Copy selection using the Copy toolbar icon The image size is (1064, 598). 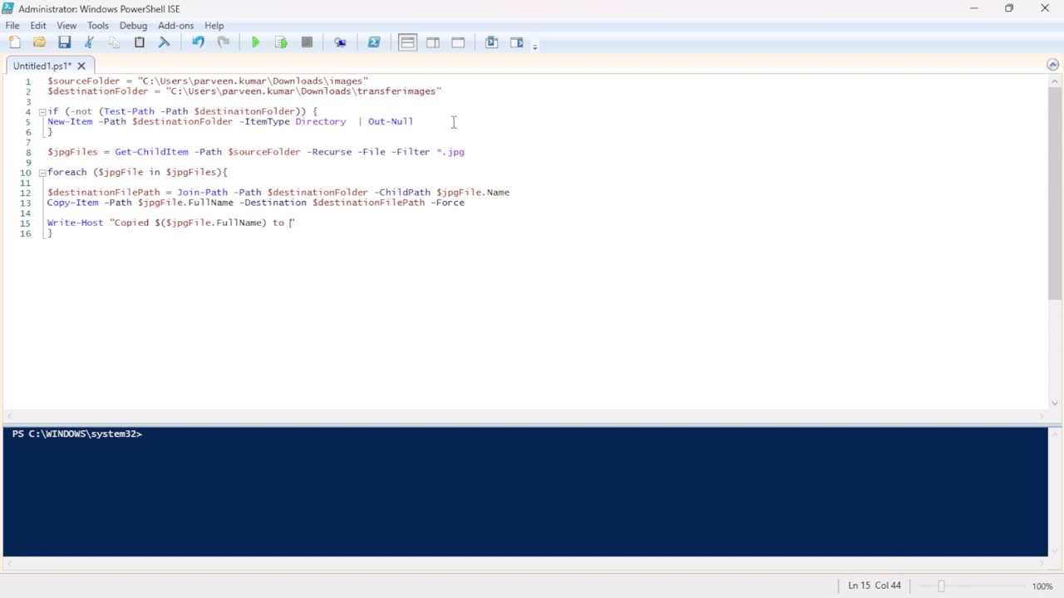[x=114, y=42]
